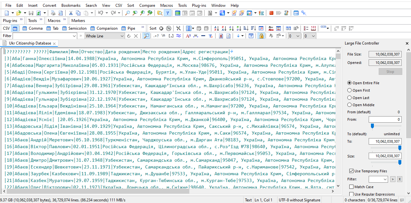Click the Sort A to Z icon
This screenshot has height=203, width=411.
[216, 28]
